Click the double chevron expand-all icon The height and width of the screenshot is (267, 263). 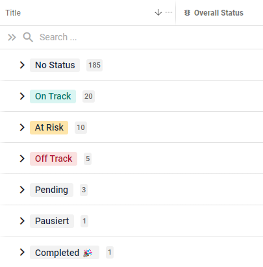(12, 37)
